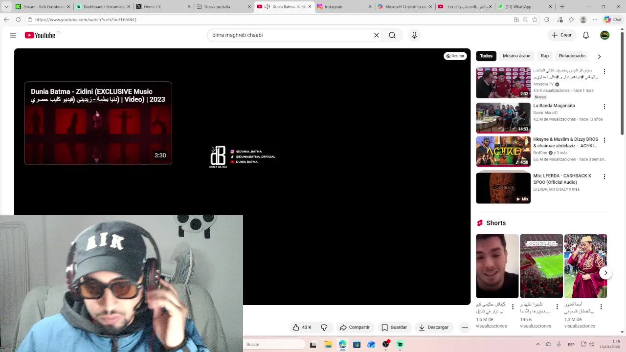Open options for Hkayne & Muslim video

pyautogui.click(x=604, y=140)
